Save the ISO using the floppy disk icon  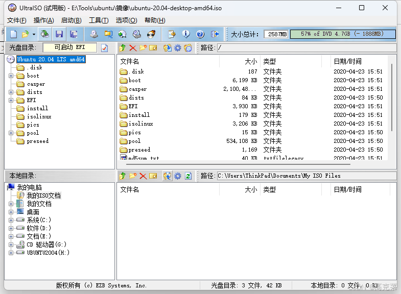59,34
